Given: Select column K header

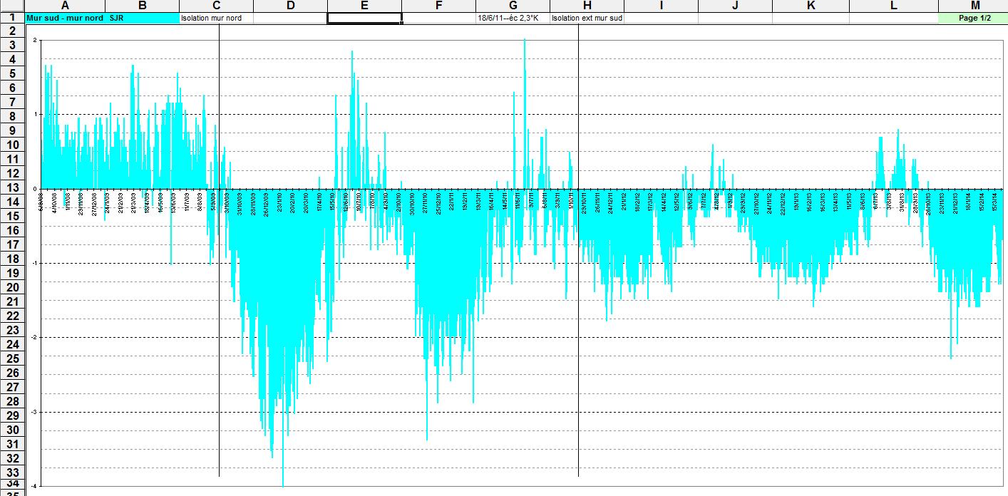Looking at the screenshot, I should 811,6.
